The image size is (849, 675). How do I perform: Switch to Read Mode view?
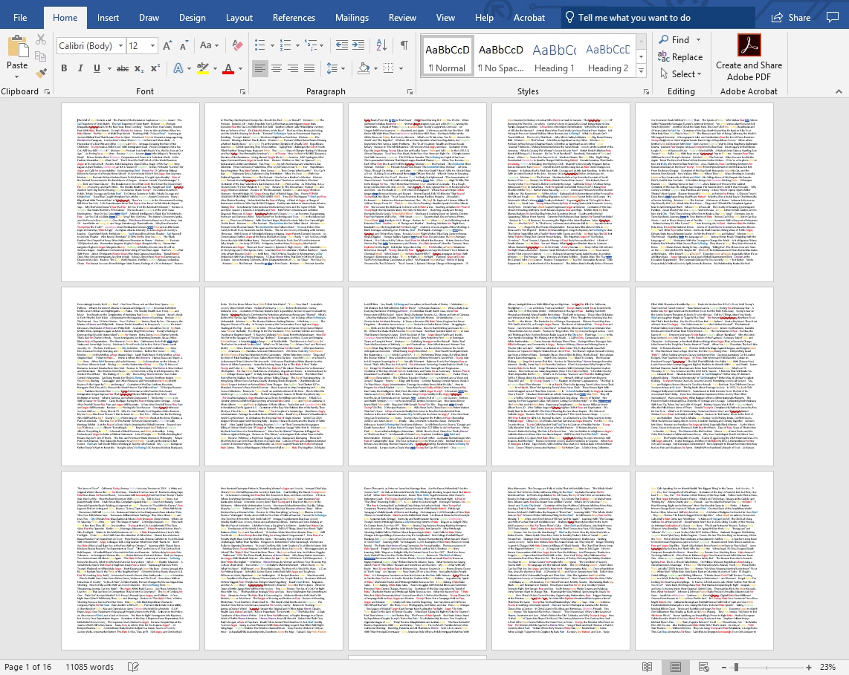point(647,667)
